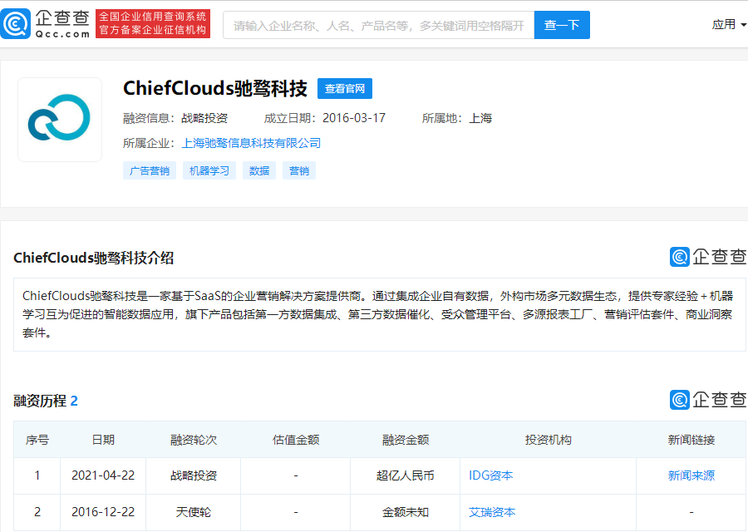Viewport: 748px width, 532px height.
Task: Open the 艾瑞资本 investor link
Action: [x=492, y=512]
